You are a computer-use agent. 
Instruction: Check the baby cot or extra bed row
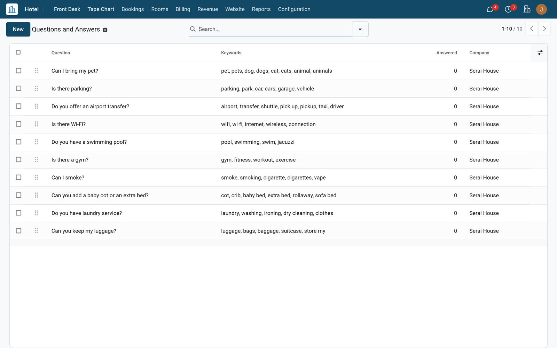point(18,195)
